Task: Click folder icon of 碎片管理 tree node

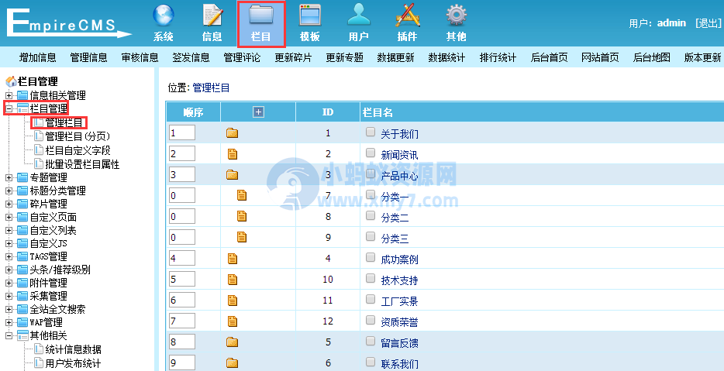Action: (22, 204)
